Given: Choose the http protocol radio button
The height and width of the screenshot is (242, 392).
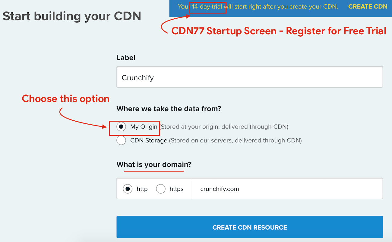Looking at the screenshot, I should coord(128,189).
